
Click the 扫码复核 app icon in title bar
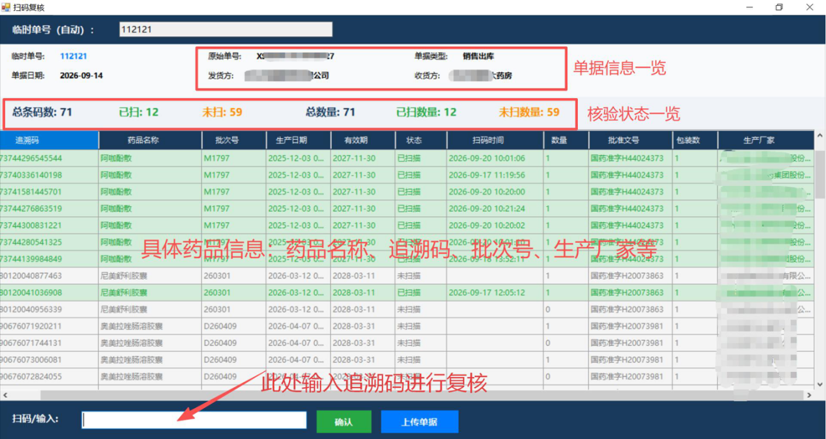[x=6, y=7]
